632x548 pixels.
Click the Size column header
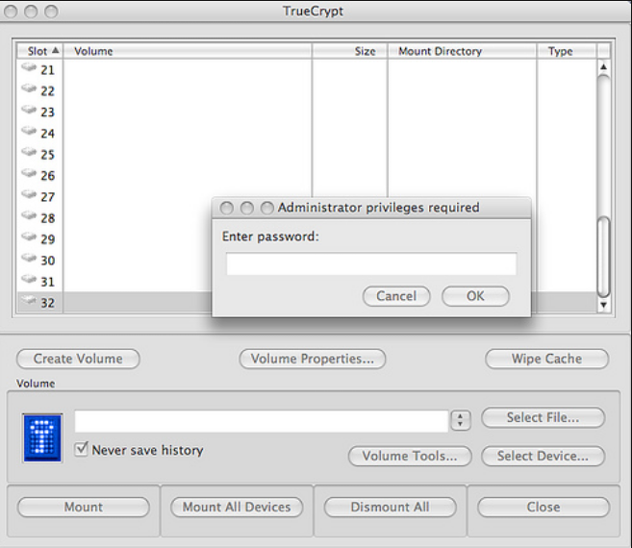click(x=350, y=51)
